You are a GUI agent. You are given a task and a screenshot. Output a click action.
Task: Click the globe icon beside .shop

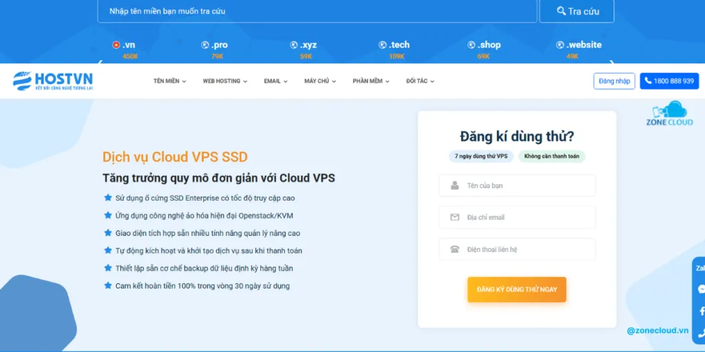point(471,45)
